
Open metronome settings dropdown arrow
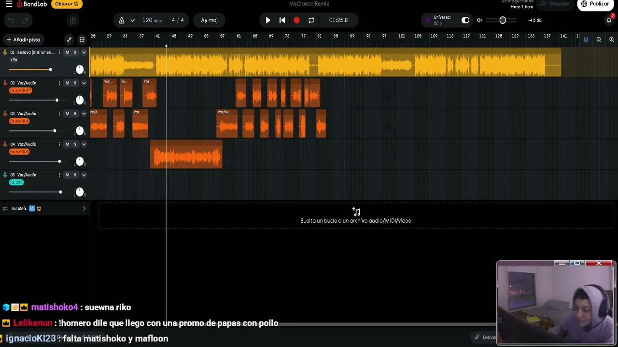click(x=132, y=20)
